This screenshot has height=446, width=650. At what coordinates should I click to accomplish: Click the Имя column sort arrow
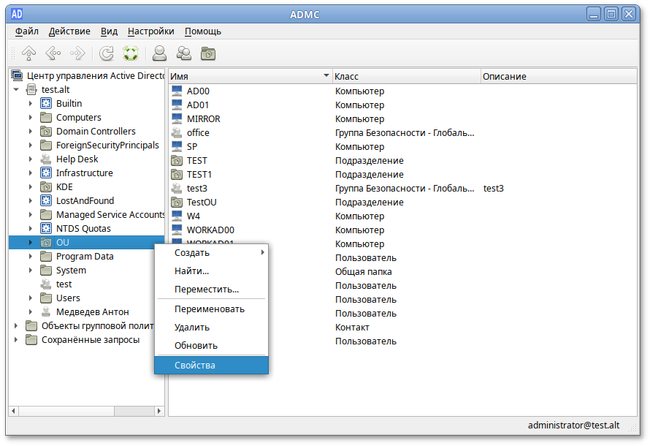tap(326, 76)
